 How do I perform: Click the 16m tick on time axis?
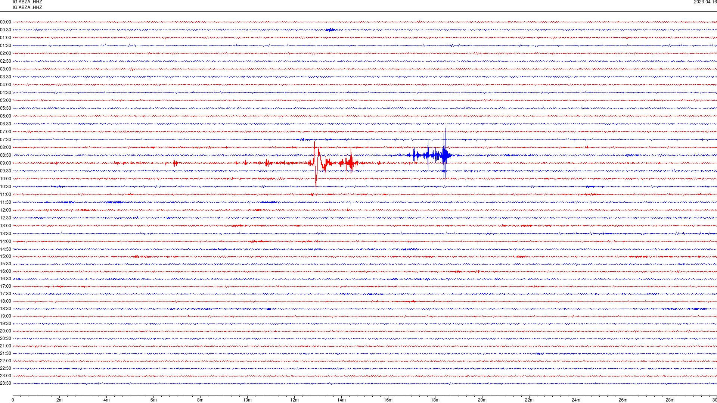pos(388,400)
